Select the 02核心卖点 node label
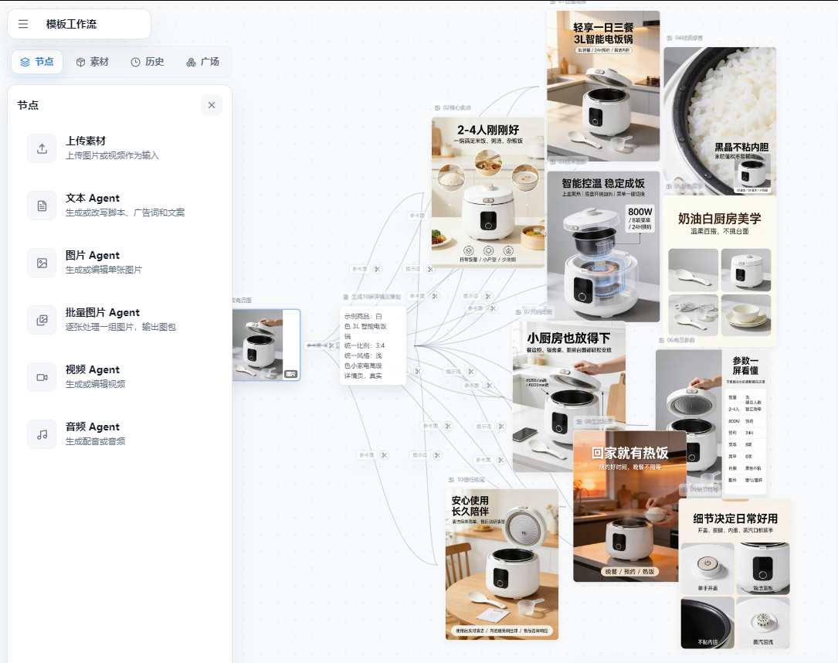The height and width of the screenshot is (663, 838). [453, 107]
